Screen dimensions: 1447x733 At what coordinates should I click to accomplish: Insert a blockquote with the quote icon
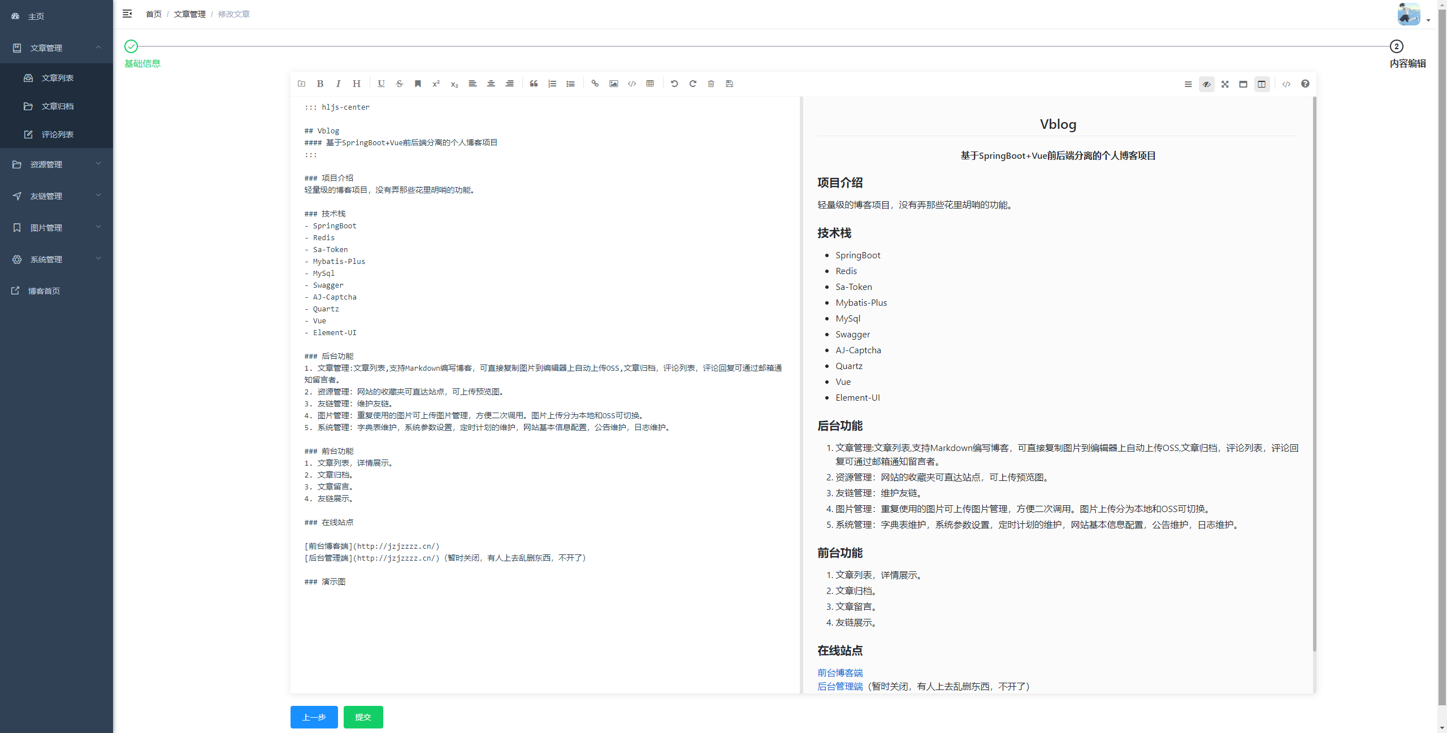(x=534, y=84)
